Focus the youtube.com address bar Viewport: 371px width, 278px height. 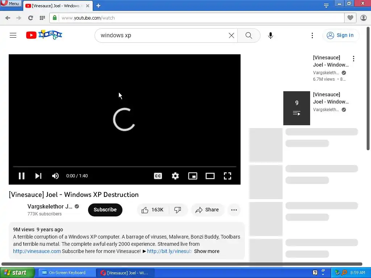201,18
